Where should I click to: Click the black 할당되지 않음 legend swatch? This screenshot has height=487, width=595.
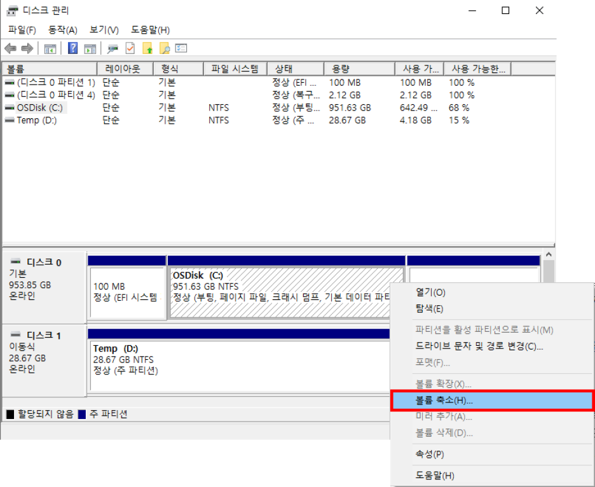tap(10, 414)
